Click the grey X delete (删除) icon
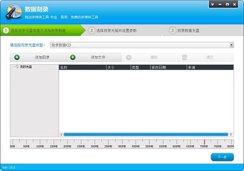 point(129,57)
